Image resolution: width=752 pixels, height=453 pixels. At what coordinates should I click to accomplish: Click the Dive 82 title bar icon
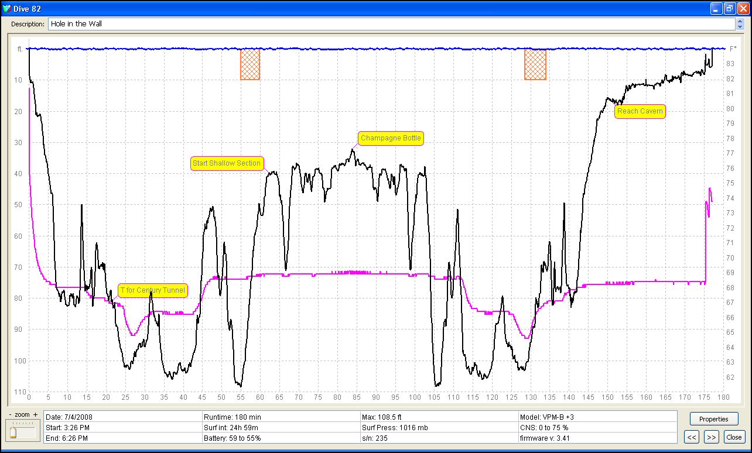pos(7,8)
